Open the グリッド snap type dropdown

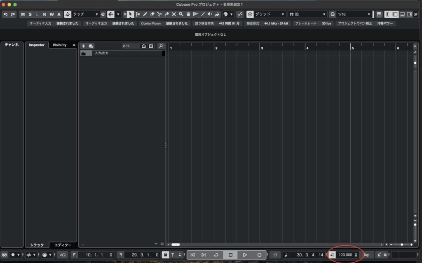(x=270, y=14)
